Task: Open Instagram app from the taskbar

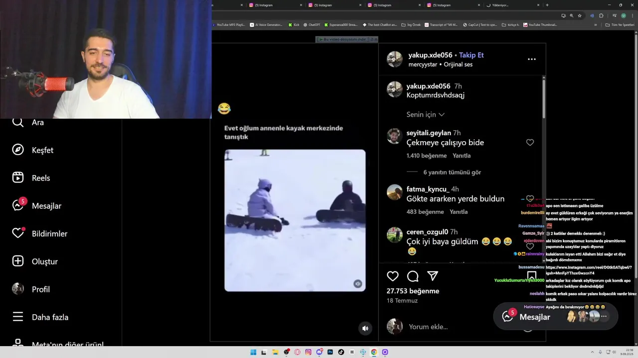Action: click(308, 352)
